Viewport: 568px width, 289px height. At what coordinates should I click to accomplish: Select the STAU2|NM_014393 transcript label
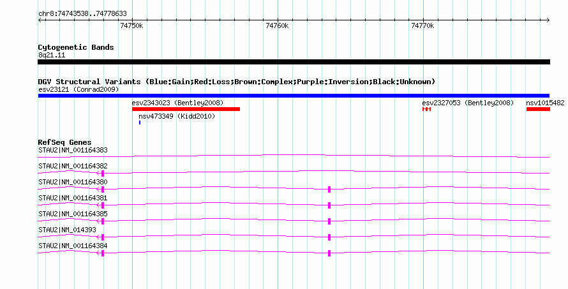point(68,230)
